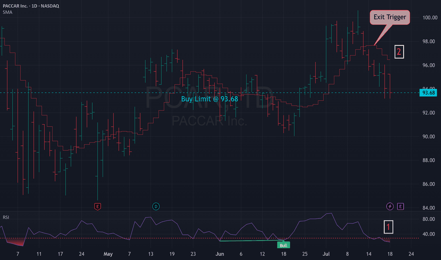Click the 98.00 price axis value

point(429,41)
